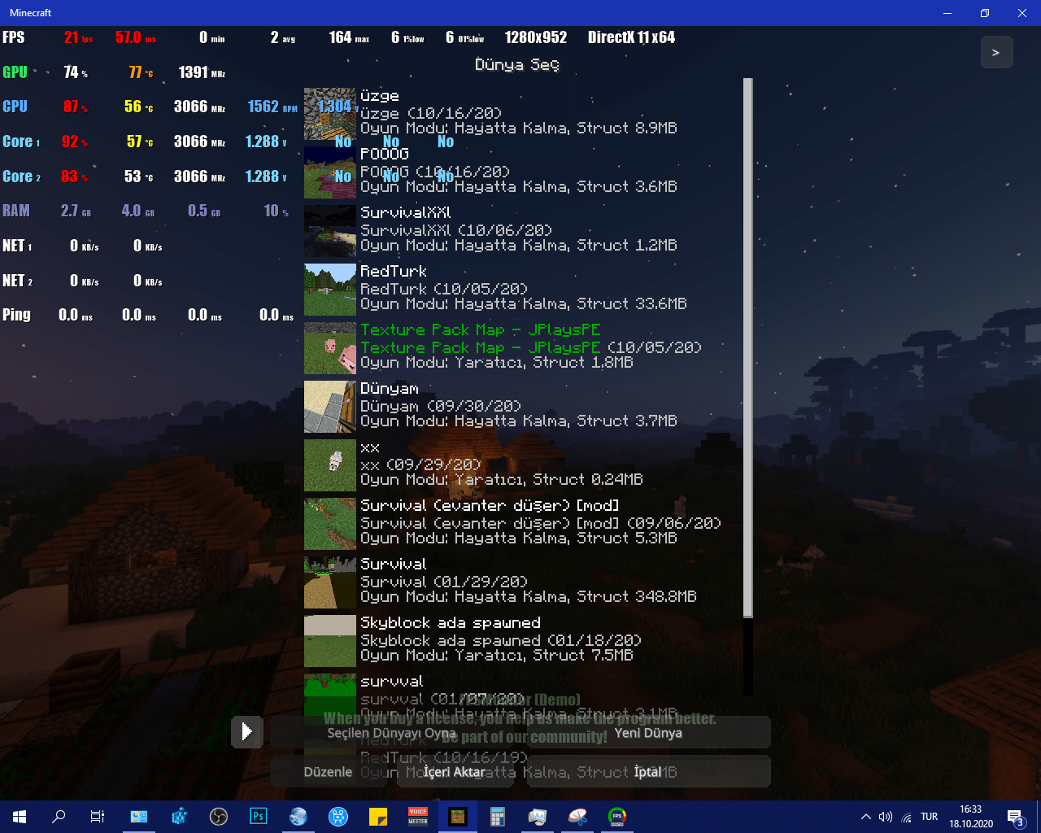Viewport: 1041px width, 833px height.
Task: Choose the world named "POOOG"
Action: (x=522, y=172)
